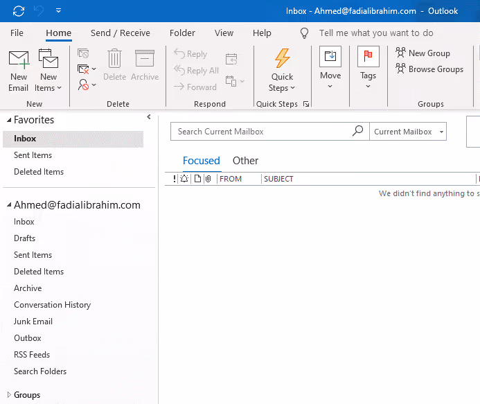The height and width of the screenshot is (404, 480).
Task: Sort by Reminder bell column icon
Action: [184, 179]
